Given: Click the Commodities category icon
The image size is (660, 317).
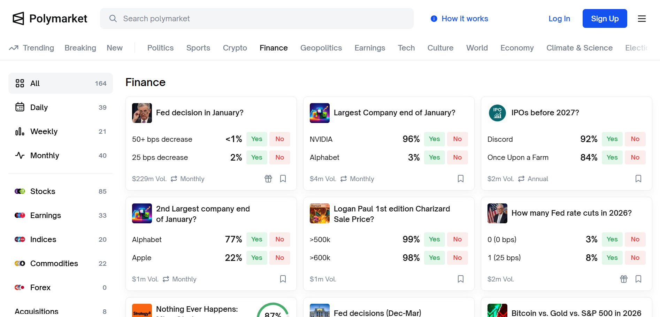Looking at the screenshot, I should 20,263.
